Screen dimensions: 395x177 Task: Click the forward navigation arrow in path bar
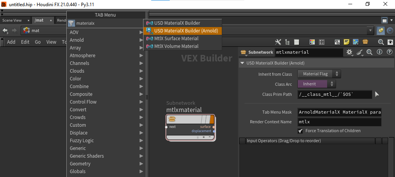14,31
